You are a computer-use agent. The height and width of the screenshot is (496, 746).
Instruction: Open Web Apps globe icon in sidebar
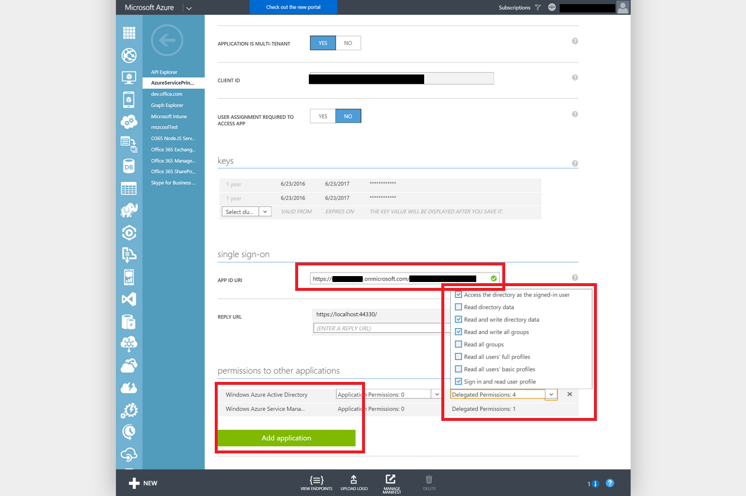(129, 56)
